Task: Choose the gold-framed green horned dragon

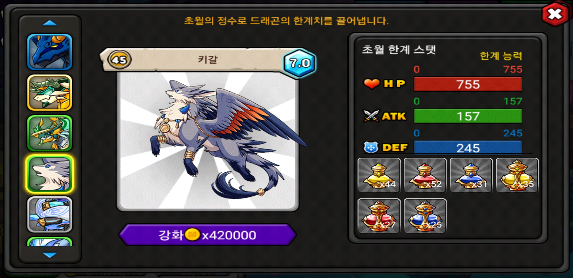Action: 50,93
